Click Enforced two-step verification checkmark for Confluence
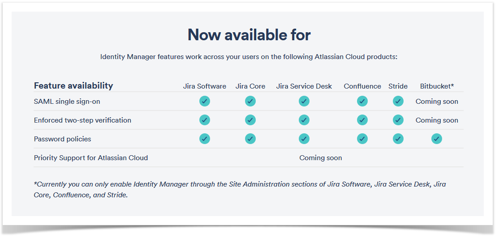Screen dimensions: 499x238 pos(362,120)
